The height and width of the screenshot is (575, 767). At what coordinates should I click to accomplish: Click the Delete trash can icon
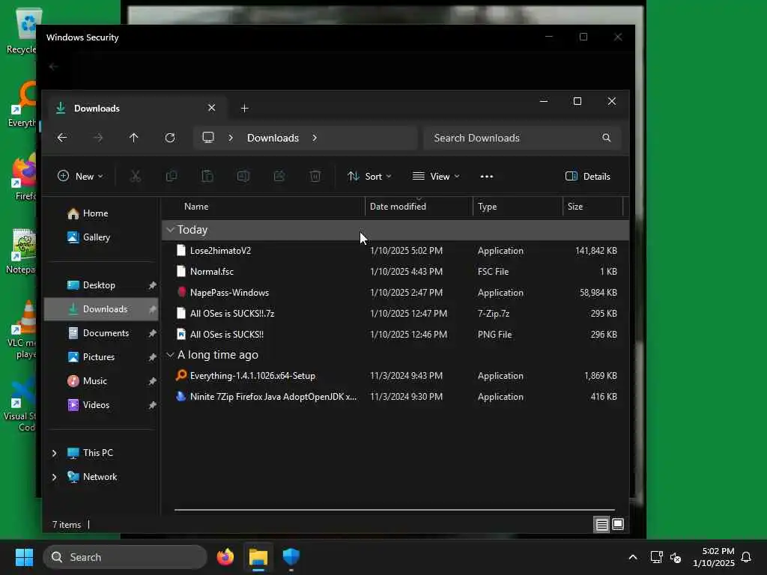tap(315, 177)
